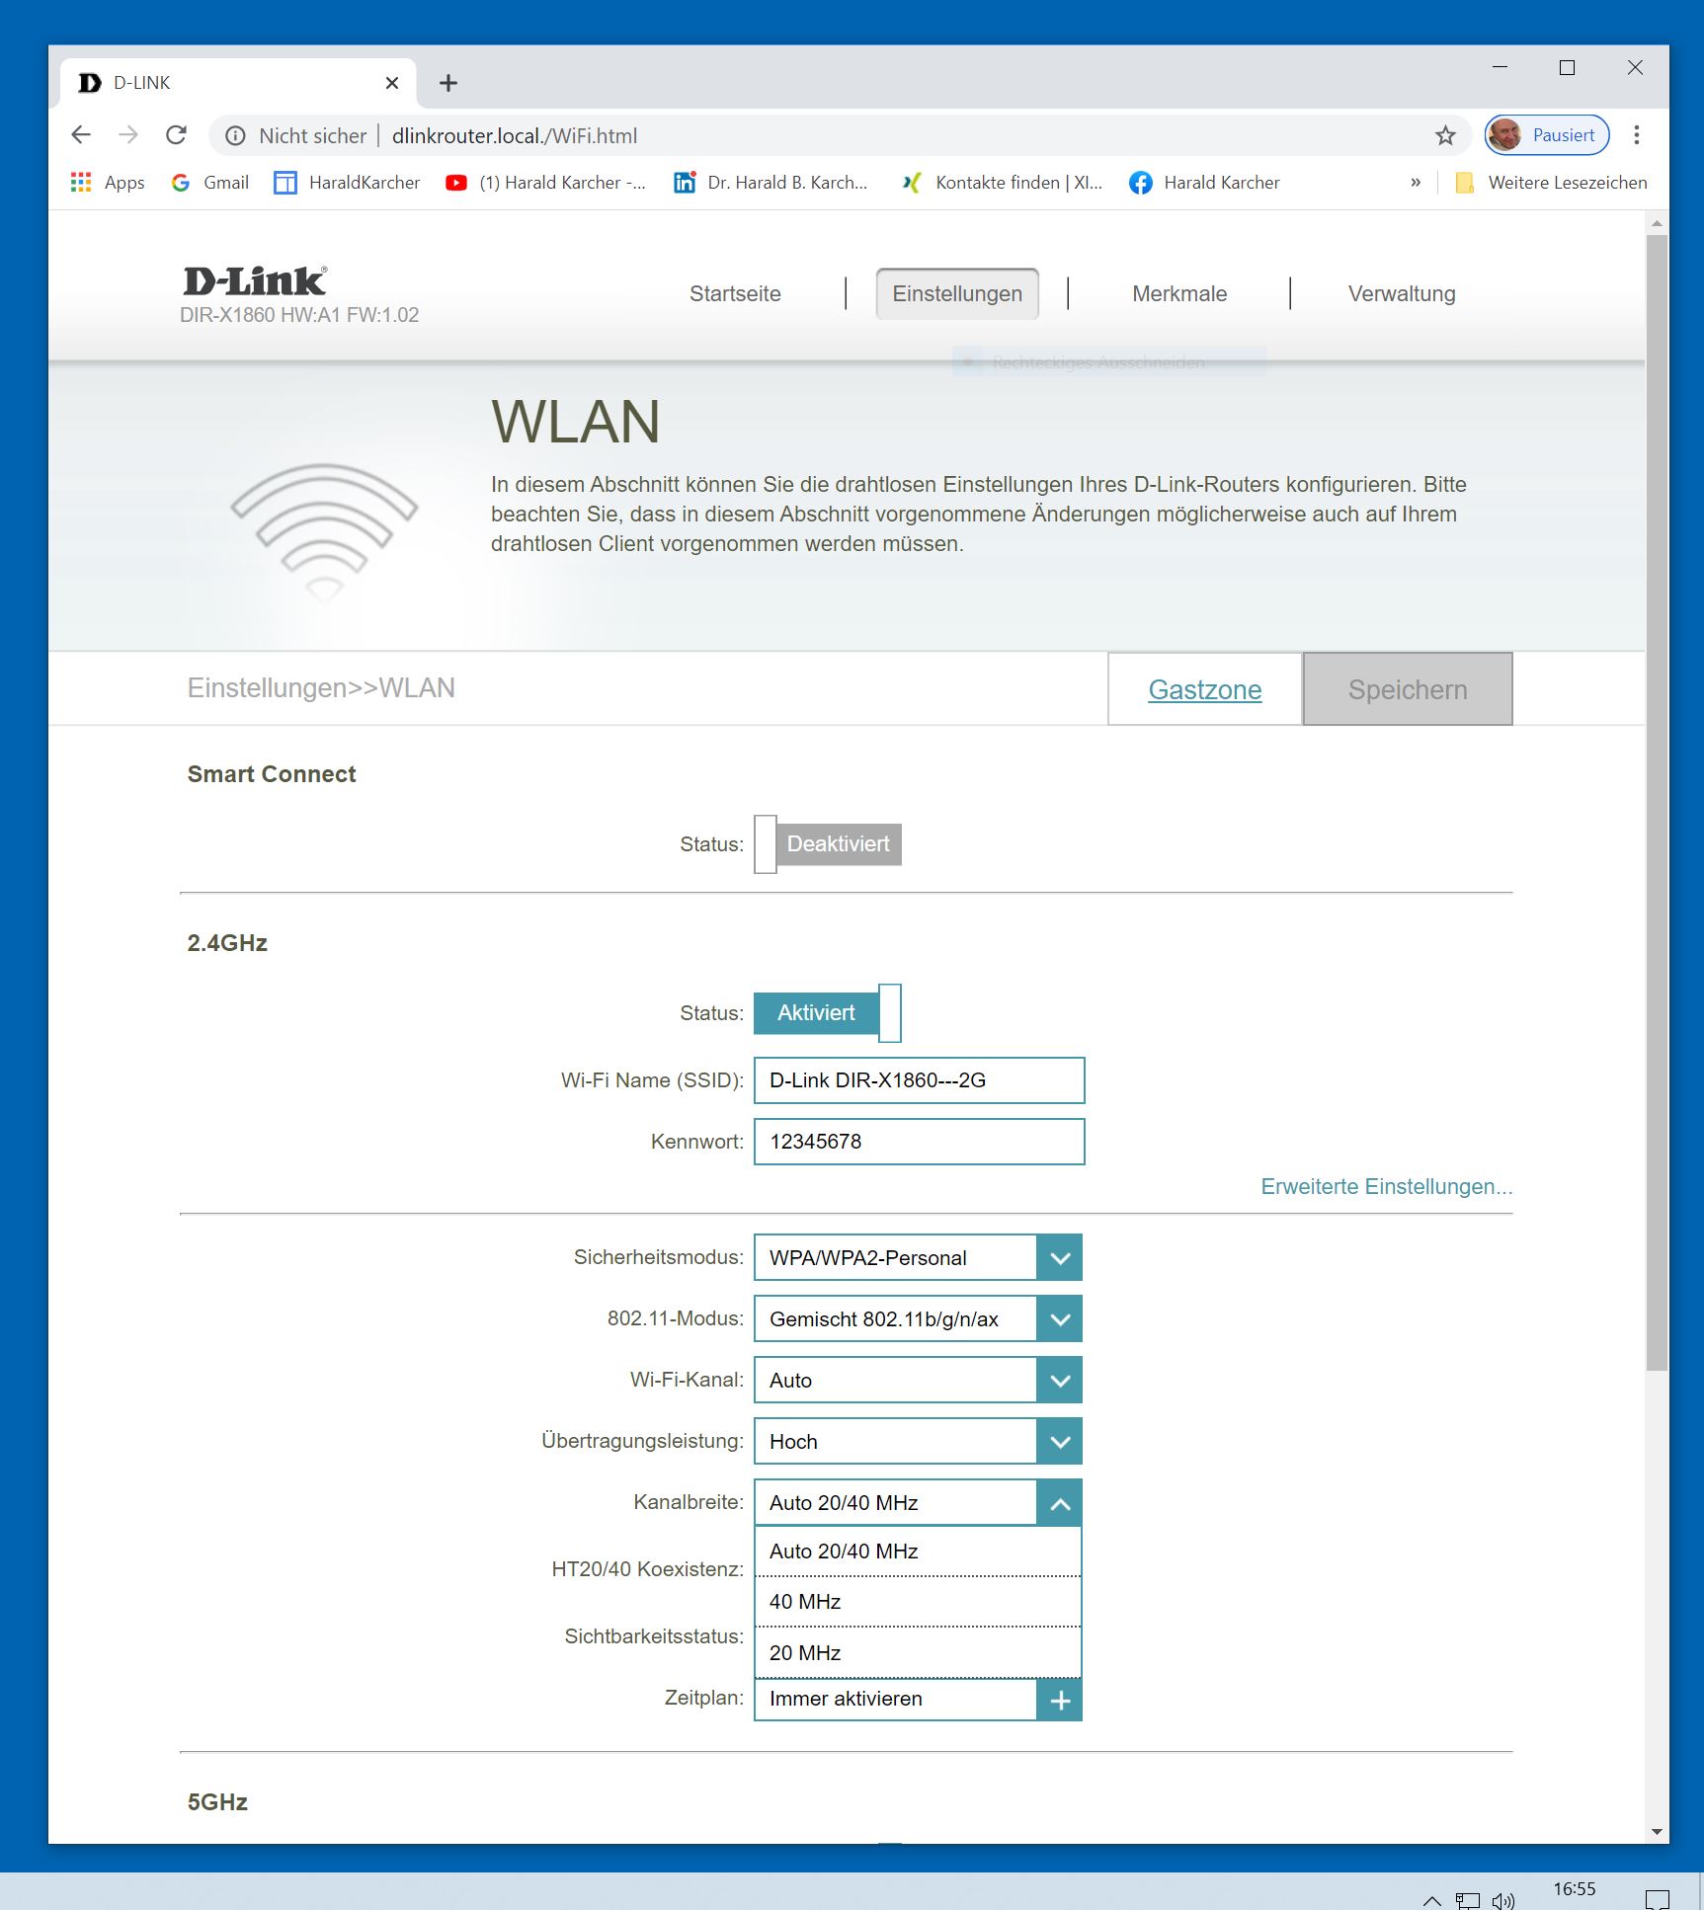Image resolution: width=1704 pixels, height=1910 pixels.
Task: Open the Gmail bookmark
Action: point(209,183)
